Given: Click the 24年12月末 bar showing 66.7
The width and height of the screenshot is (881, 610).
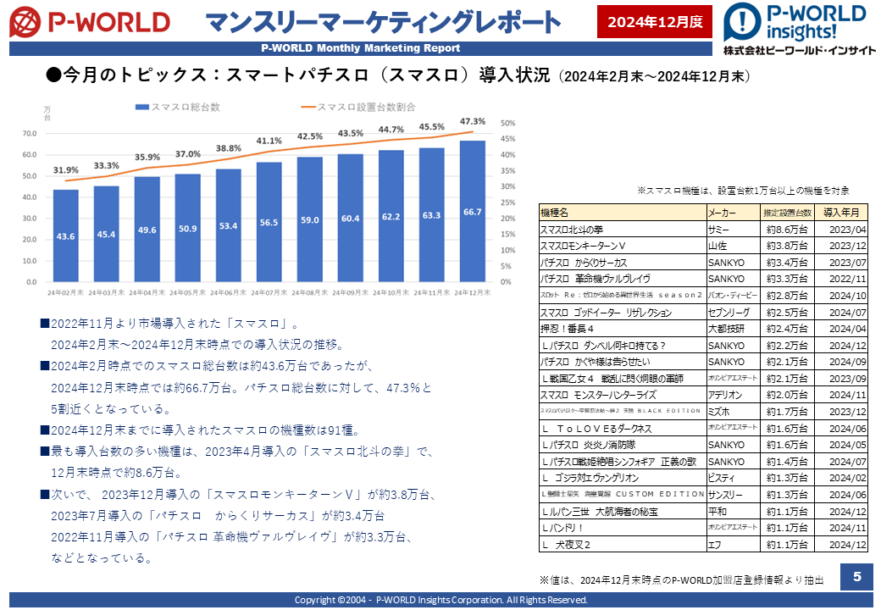Looking at the screenshot, I should [x=473, y=211].
